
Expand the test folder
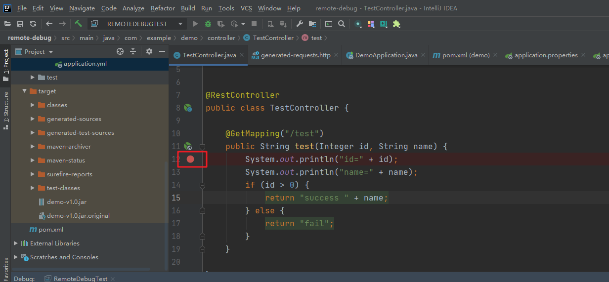32,78
